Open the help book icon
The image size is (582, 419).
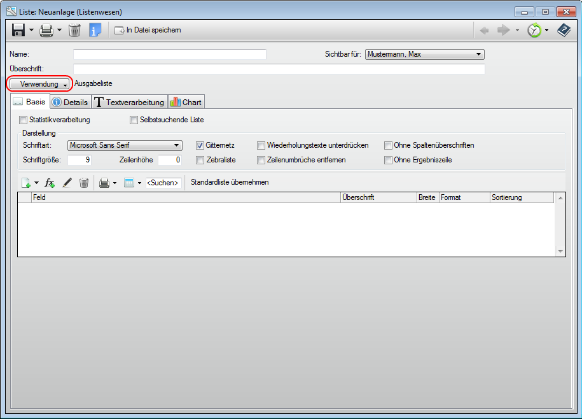(x=564, y=30)
